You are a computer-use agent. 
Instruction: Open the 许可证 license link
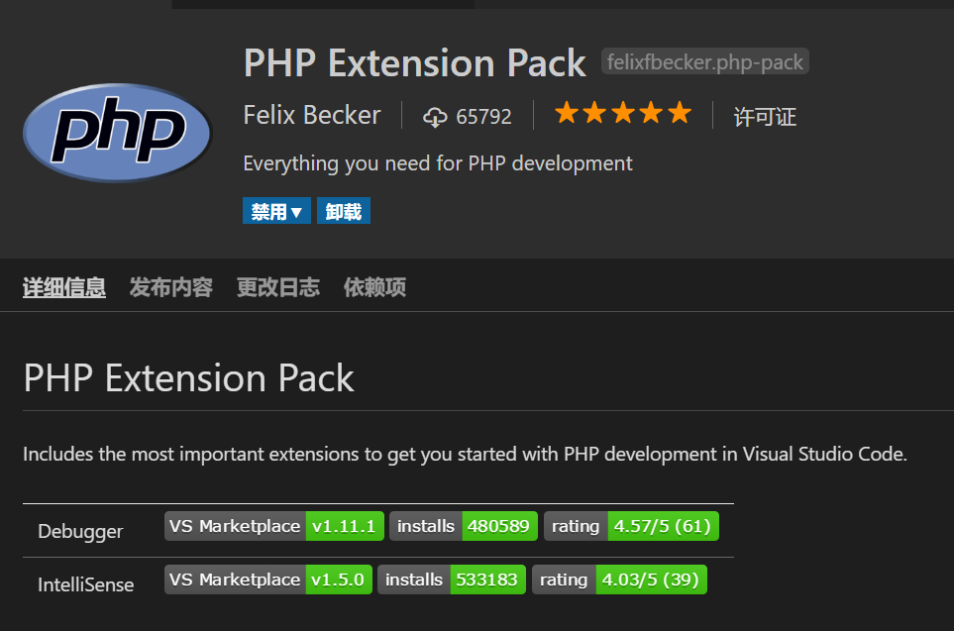[x=765, y=116]
